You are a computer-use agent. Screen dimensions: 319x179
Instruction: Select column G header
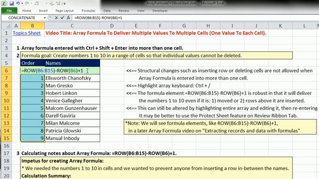[184, 26]
